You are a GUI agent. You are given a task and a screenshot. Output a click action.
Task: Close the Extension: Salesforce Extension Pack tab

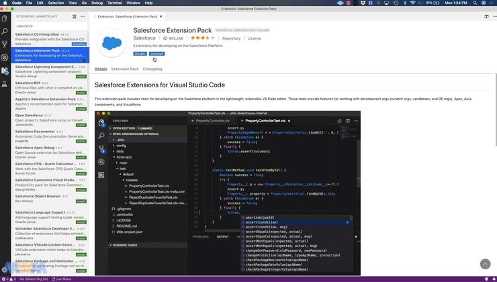tap(161, 17)
